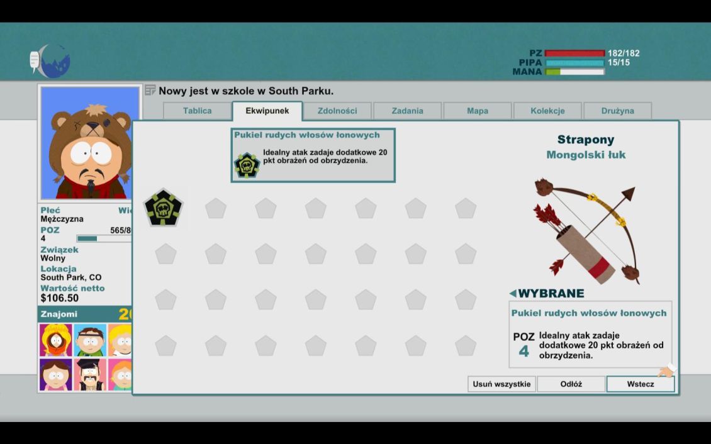This screenshot has height=444, width=711.
Task: Click the large level number 4 under WYBRANE
Action: (x=523, y=351)
